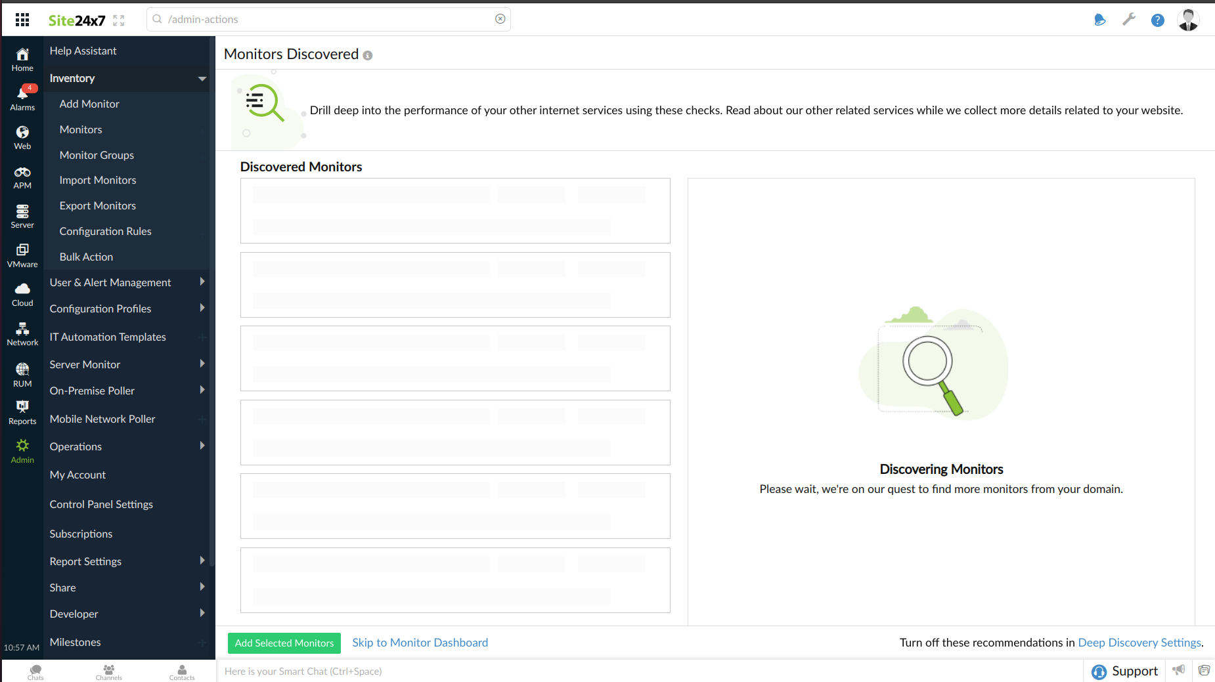Click the wrench tools icon
The height and width of the screenshot is (682, 1215).
(x=1129, y=20)
